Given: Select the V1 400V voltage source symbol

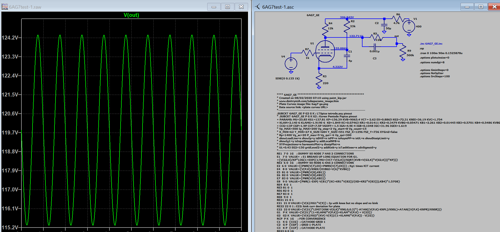Looking at the screenshot, I should (409, 26).
